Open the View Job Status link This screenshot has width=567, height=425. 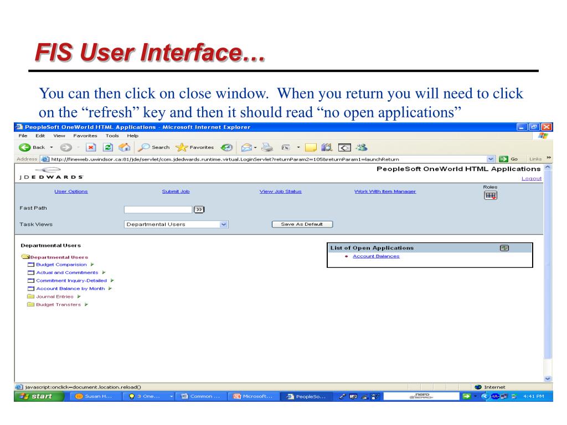point(281,191)
